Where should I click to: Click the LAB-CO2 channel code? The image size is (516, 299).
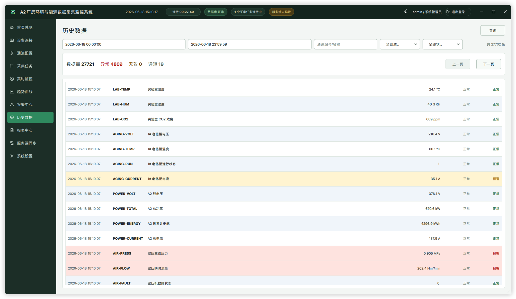pyautogui.click(x=120, y=119)
